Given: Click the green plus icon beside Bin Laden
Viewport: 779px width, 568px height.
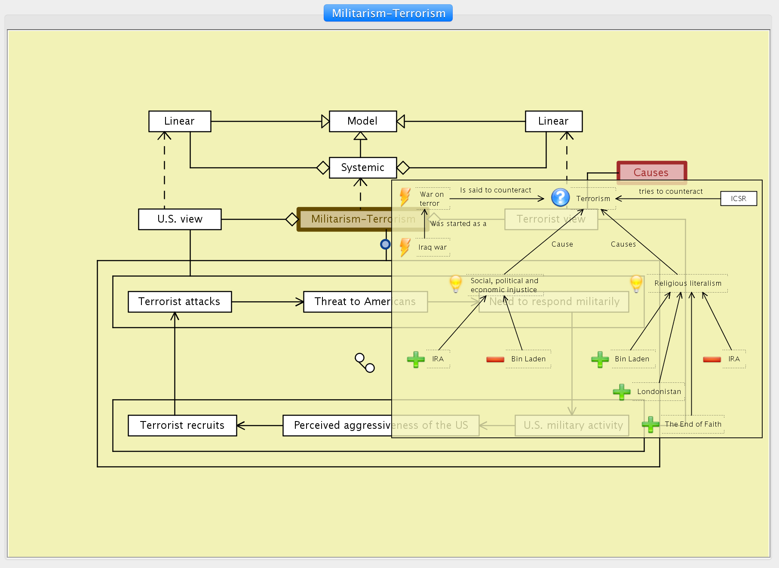Looking at the screenshot, I should coord(600,359).
